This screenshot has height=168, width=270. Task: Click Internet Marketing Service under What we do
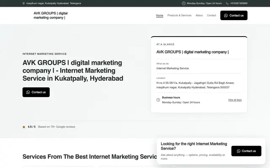[x=173, y=68]
